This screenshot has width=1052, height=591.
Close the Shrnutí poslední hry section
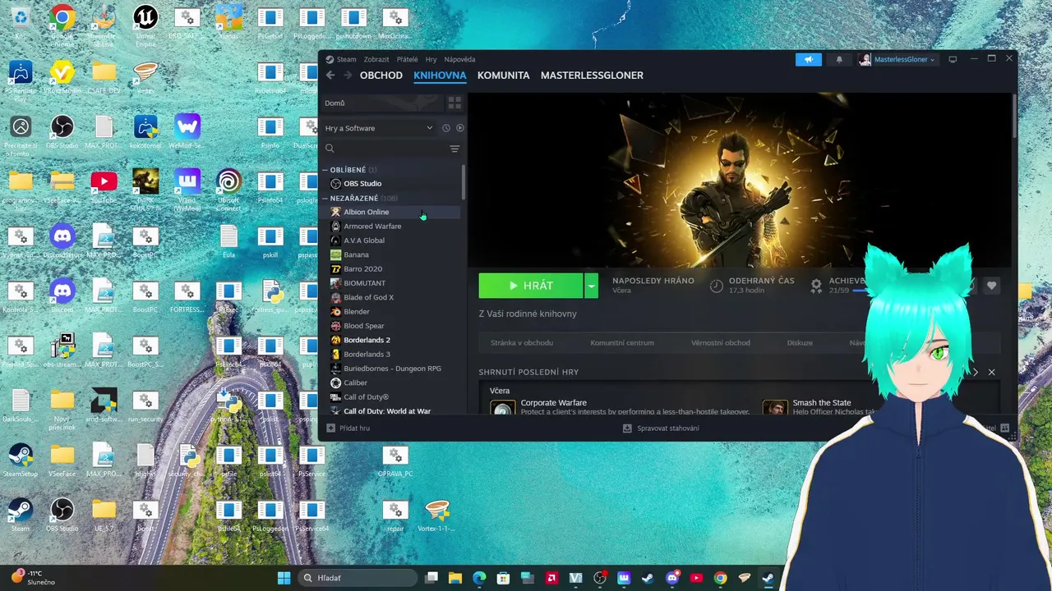tap(991, 372)
